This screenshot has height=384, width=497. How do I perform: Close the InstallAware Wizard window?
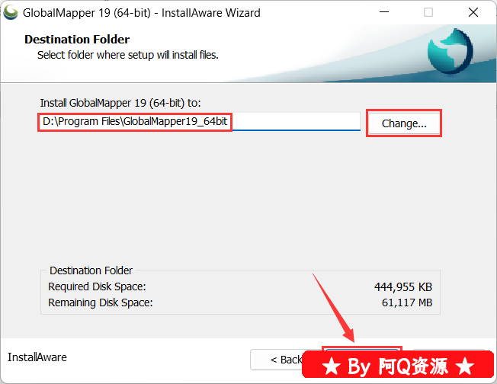(x=473, y=12)
